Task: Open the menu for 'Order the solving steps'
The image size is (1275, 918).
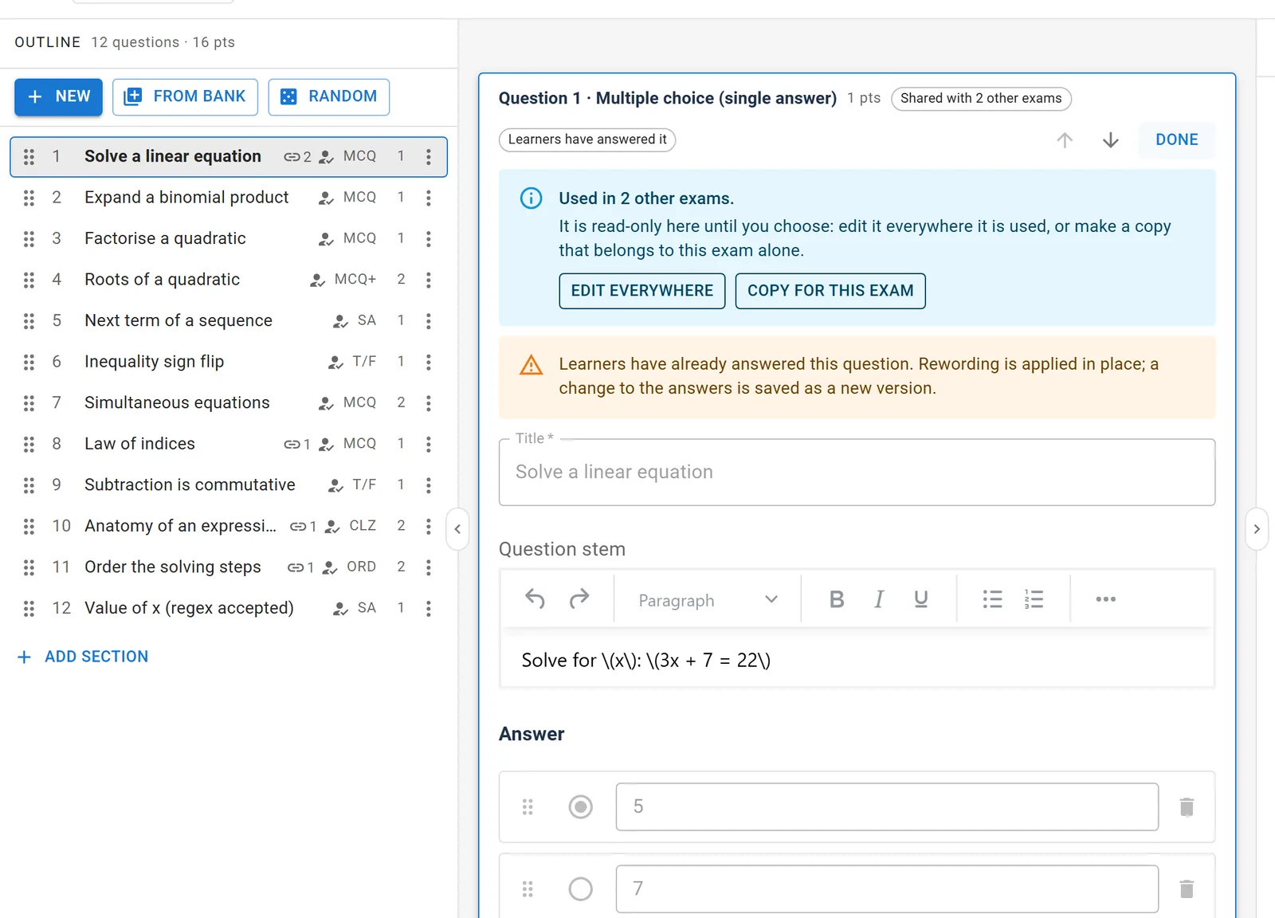Action: click(x=429, y=567)
